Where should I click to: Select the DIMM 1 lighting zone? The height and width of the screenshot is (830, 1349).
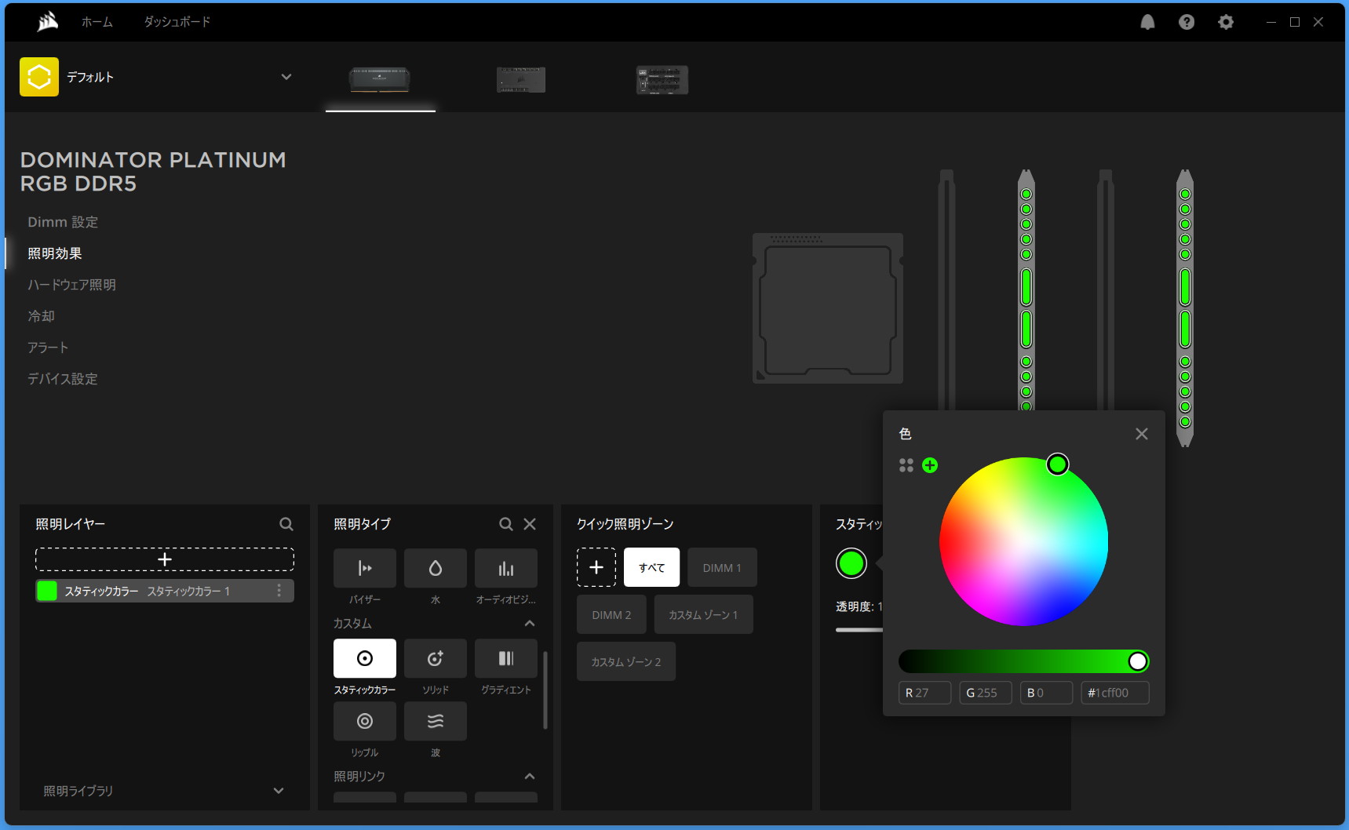coord(721,567)
